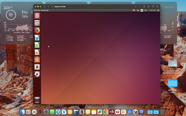Screen dimensions: 186x116
Task: Click the 10th Avenue 26 widget title
Action: pyautogui.click(x=8, y=7)
